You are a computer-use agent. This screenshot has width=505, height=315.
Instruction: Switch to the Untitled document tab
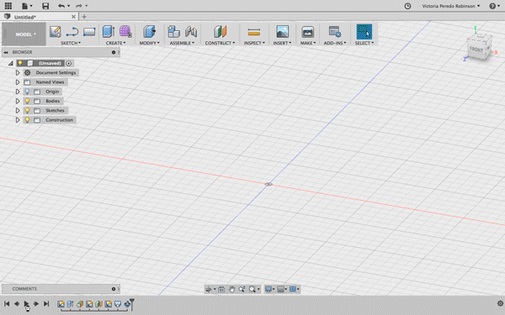25,17
